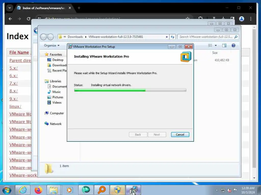
Task: Expand the Explorer address bar history dropdown
Action: click(x=167, y=37)
